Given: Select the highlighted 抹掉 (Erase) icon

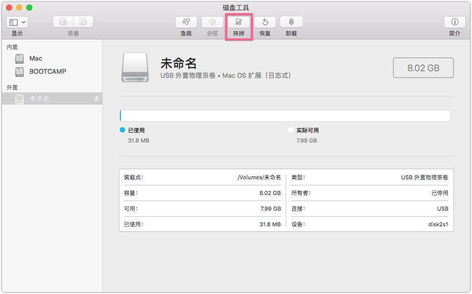Looking at the screenshot, I should point(238,22).
